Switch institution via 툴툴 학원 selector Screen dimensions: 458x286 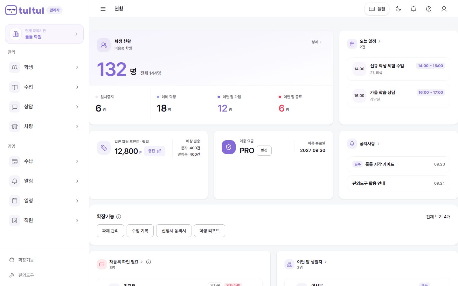44,34
